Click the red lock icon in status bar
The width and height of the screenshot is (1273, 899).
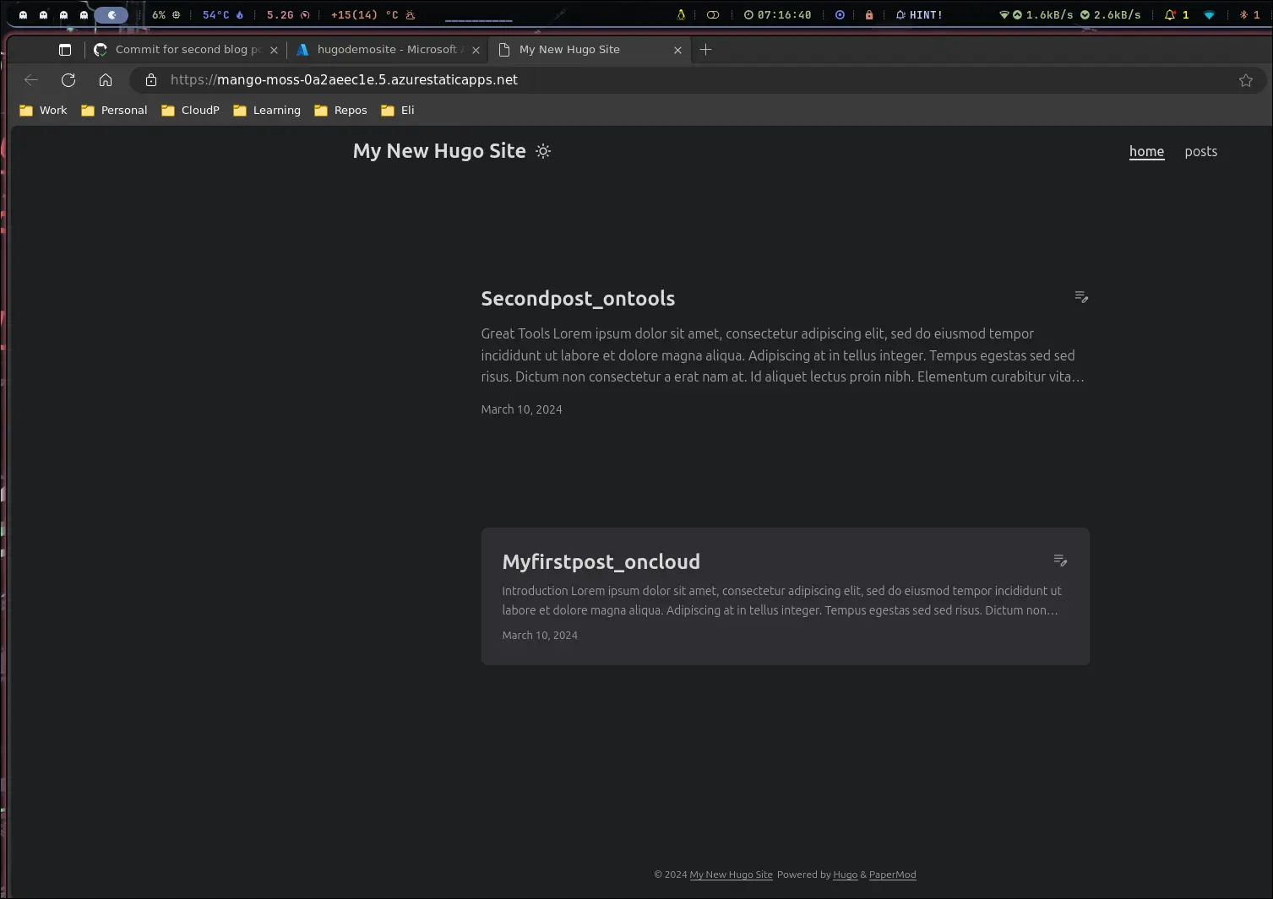[868, 15]
